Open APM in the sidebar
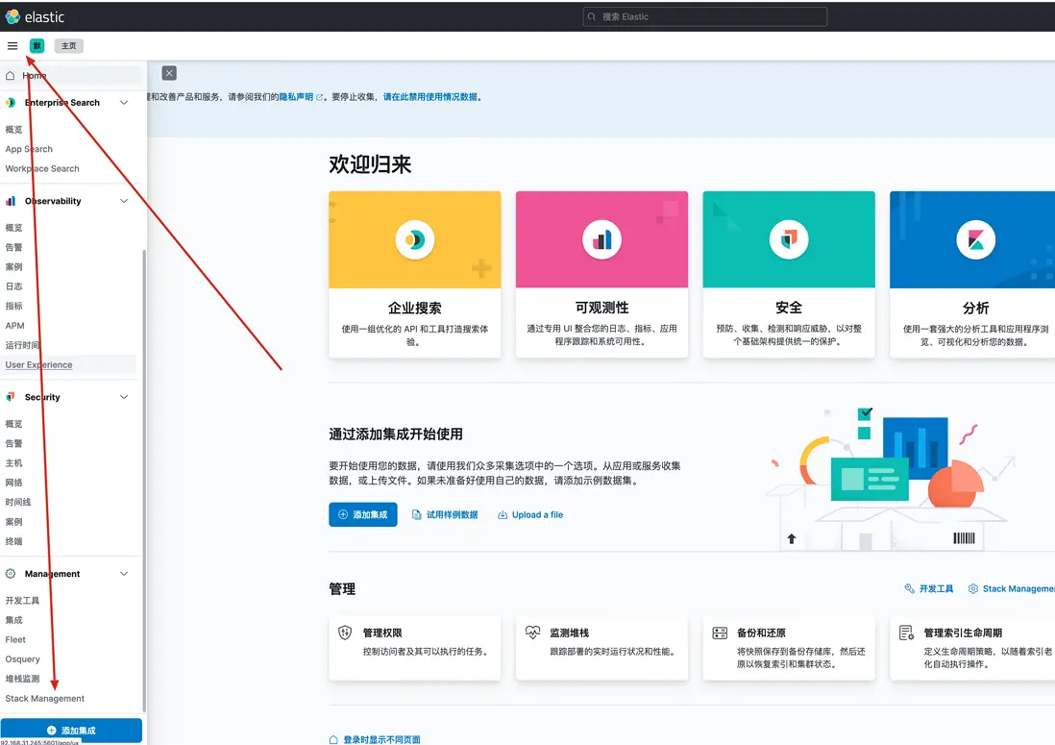Image resolution: width=1055 pixels, height=745 pixels. coord(14,325)
